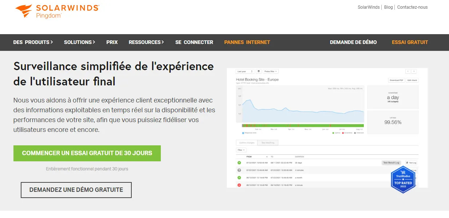Click the 'Surveillance simplifiée' page heading
The image size is (449, 218).
tap(114, 74)
